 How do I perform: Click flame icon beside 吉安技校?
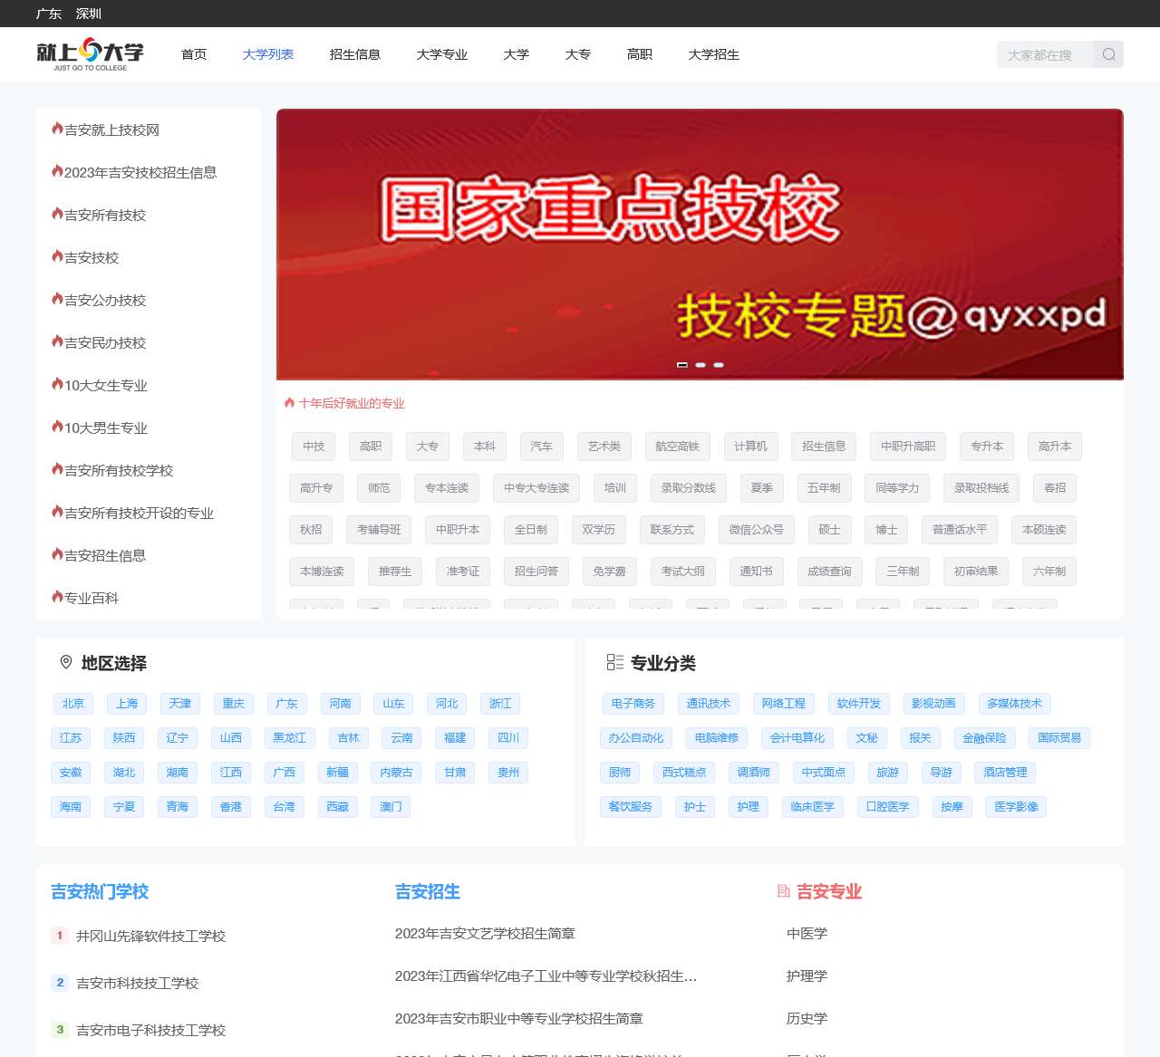[57, 256]
